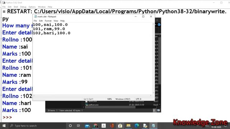
Task: Open Notepad Help menu
Action: point(62,21)
